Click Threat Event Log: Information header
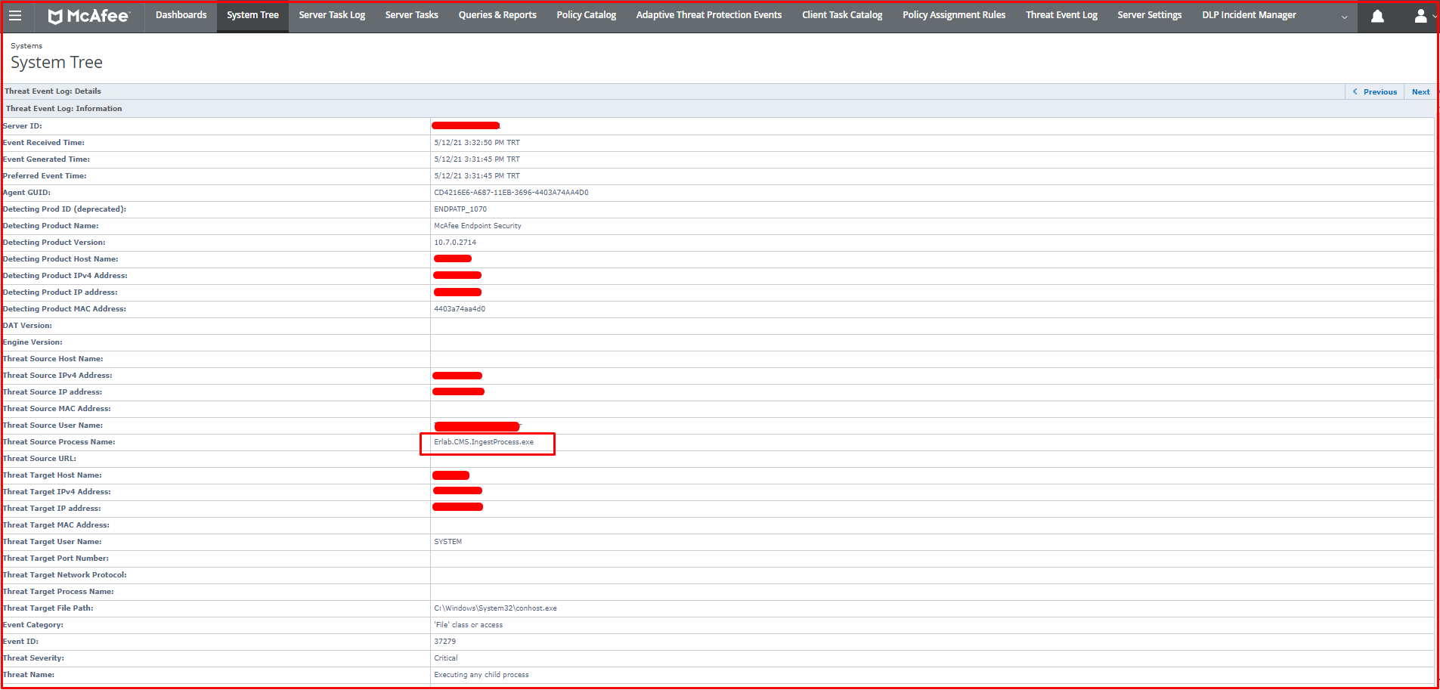This screenshot has height=690, width=1440. pyautogui.click(x=63, y=109)
